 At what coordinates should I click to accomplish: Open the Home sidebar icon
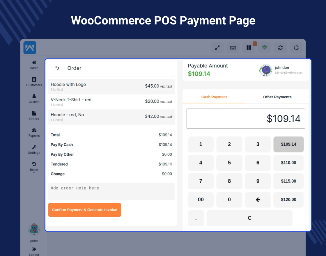tap(34, 65)
